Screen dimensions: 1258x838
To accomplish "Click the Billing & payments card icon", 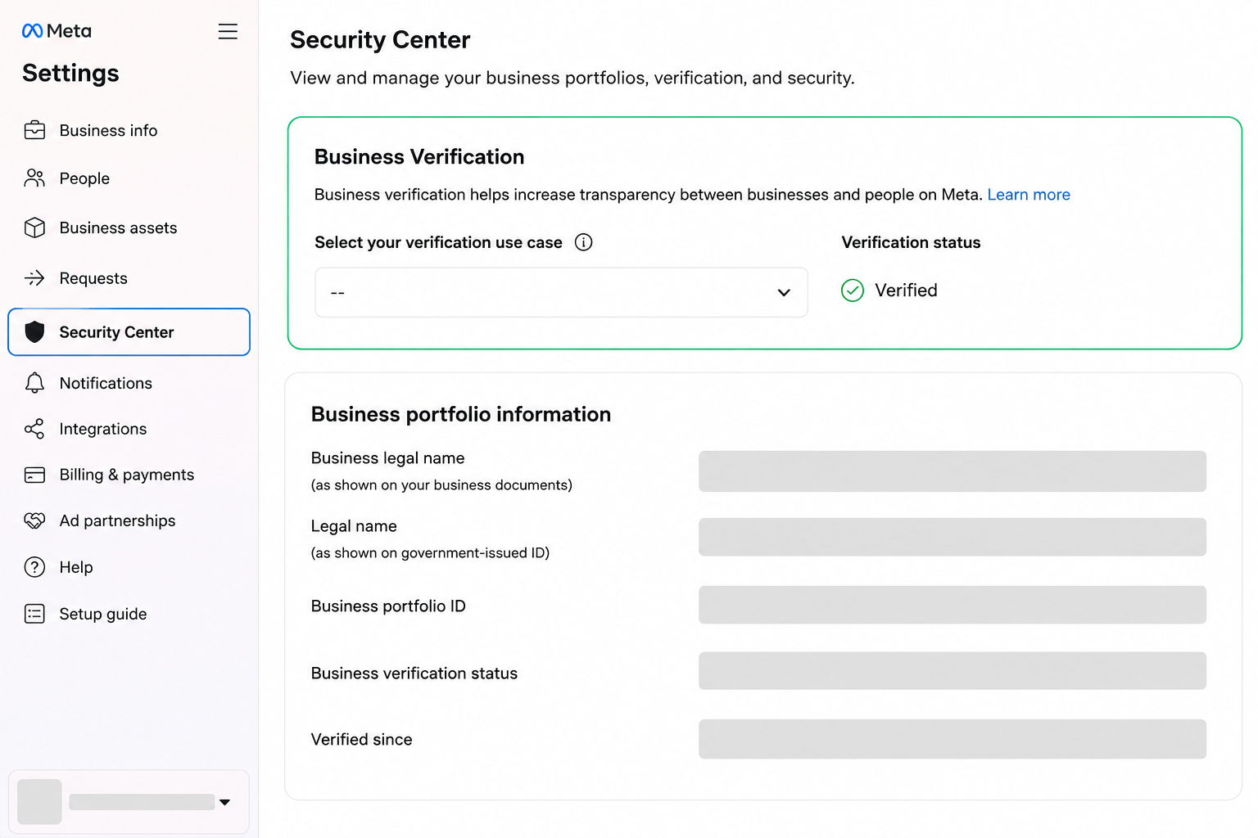I will click(x=34, y=475).
